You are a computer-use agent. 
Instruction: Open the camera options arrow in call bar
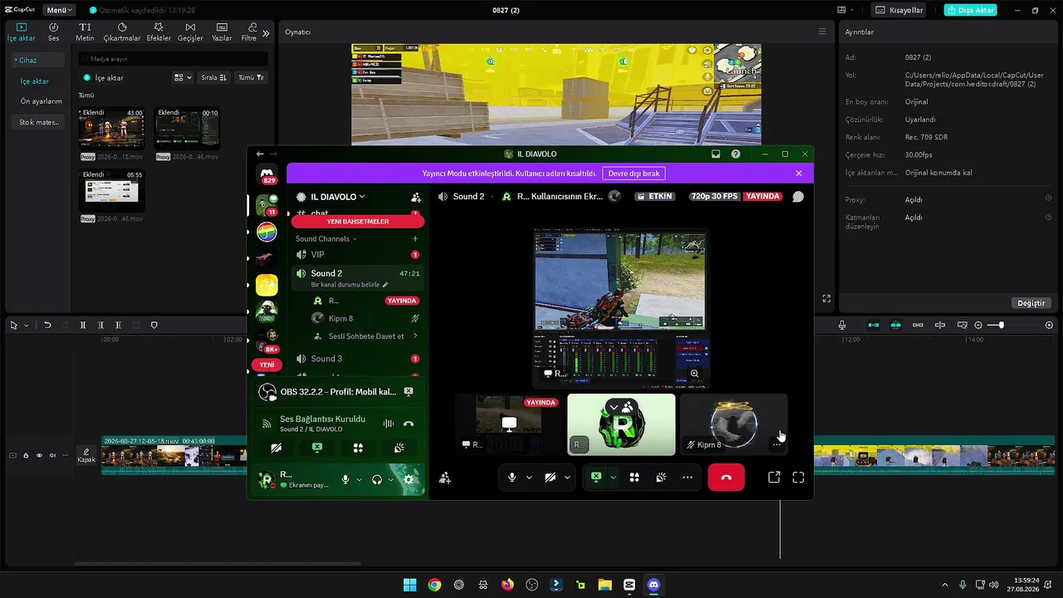(x=567, y=478)
